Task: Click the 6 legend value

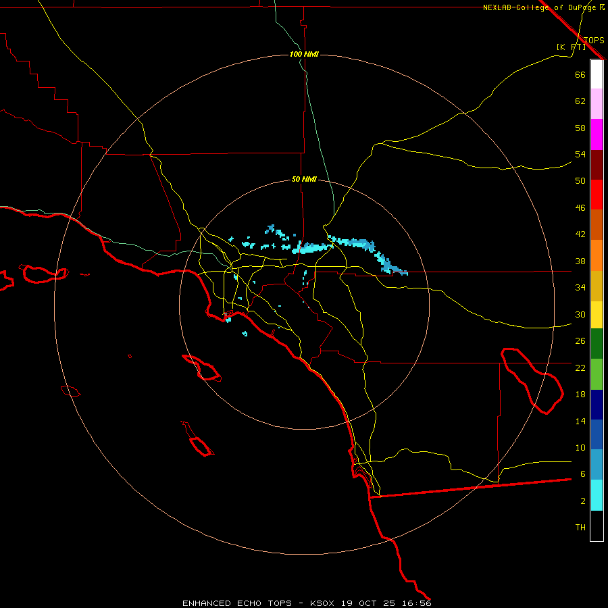Action: 582,474
